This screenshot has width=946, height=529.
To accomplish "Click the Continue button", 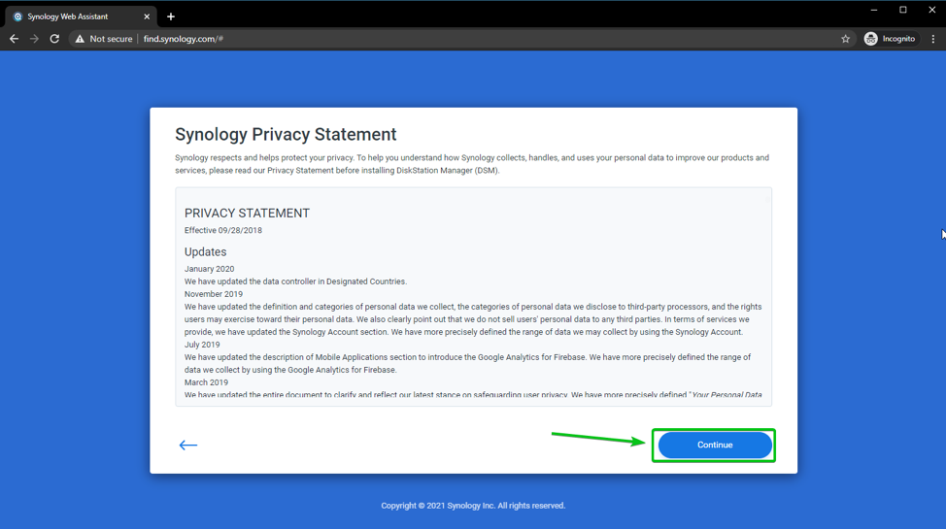I will (715, 445).
